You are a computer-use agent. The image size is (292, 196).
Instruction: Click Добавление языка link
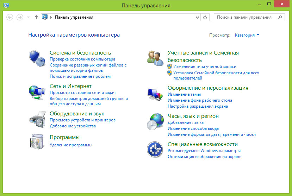(186, 122)
